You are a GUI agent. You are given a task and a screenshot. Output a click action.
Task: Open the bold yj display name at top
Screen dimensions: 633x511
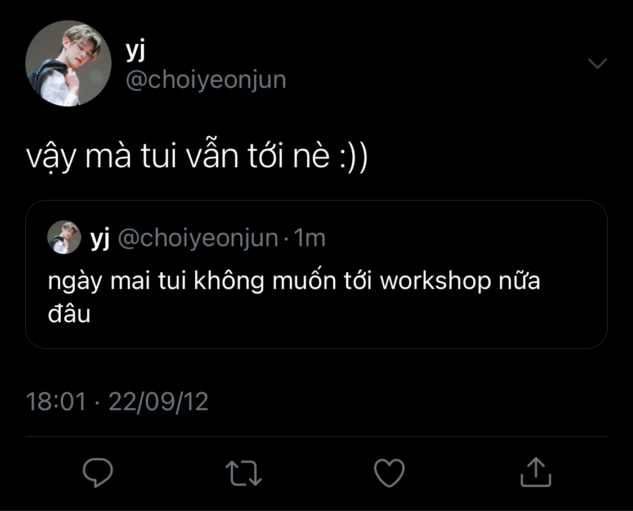(135, 50)
